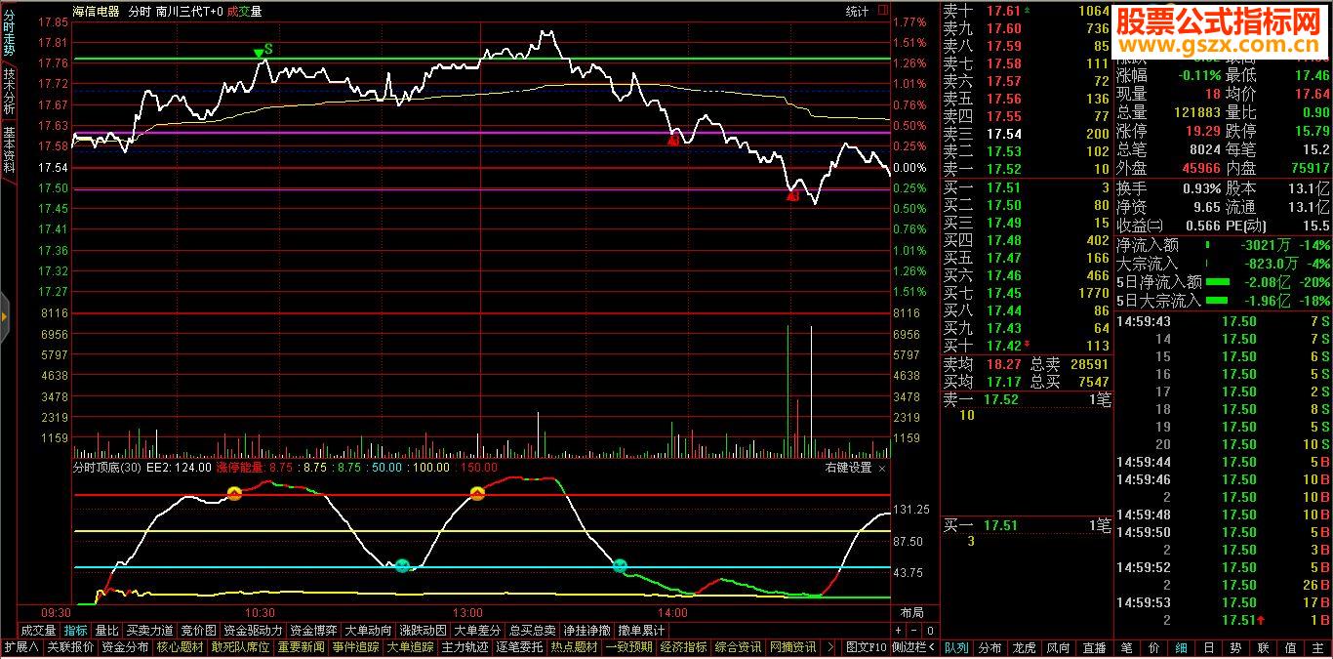
Task: Expand the left panel with orange arrow
Action: point(4,317)
